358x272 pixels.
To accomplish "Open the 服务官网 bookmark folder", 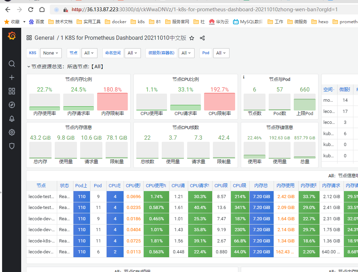I will coord(177,21).
